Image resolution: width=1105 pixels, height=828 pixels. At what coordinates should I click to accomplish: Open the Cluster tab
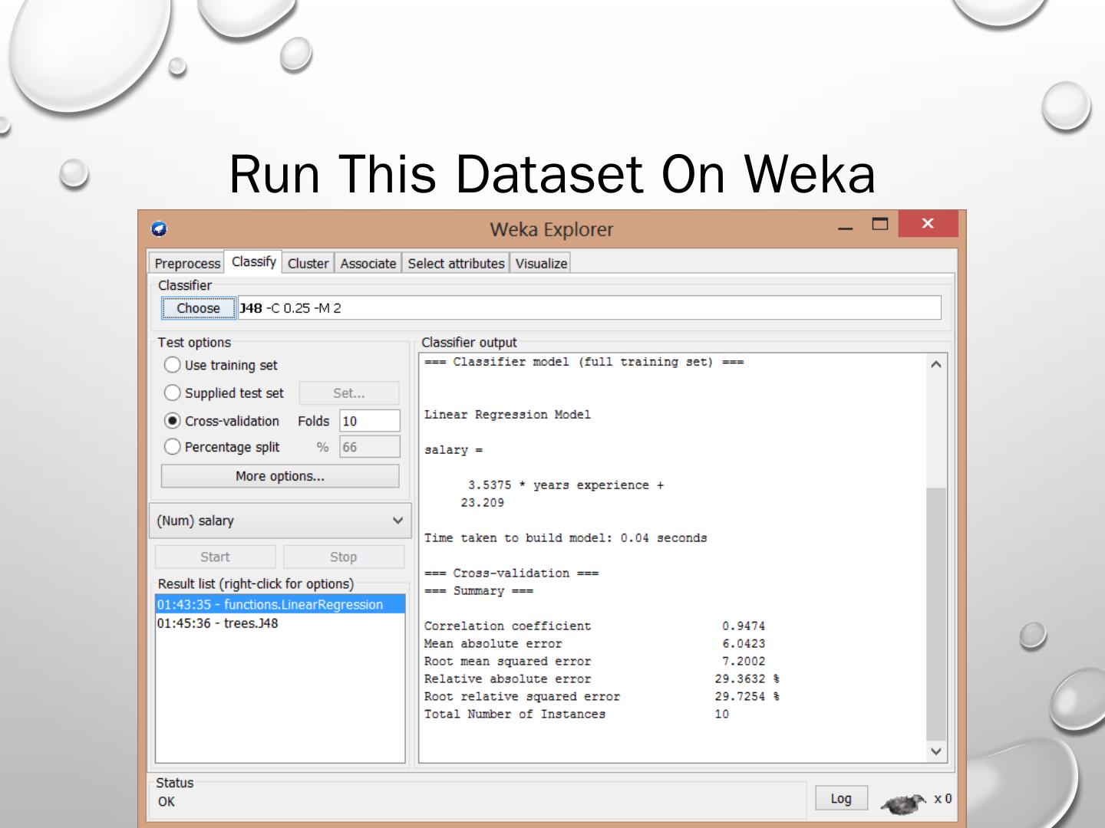308,263
